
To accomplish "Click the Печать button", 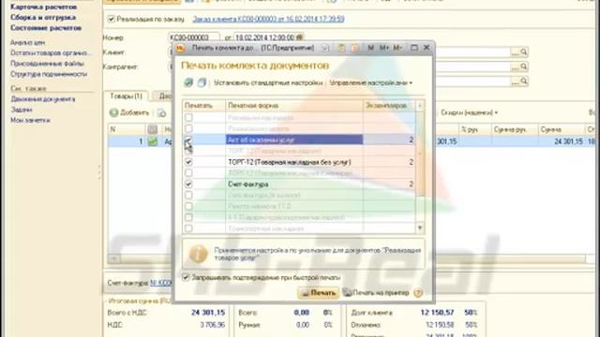I will (319, 293).
